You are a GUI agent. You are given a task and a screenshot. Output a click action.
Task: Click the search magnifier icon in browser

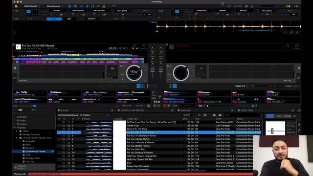227,115
